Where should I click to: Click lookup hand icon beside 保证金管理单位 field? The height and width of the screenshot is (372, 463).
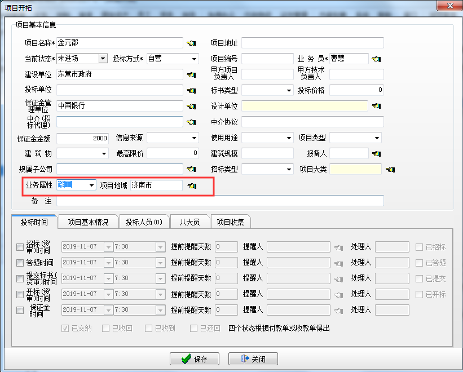[x=191, y=106]
